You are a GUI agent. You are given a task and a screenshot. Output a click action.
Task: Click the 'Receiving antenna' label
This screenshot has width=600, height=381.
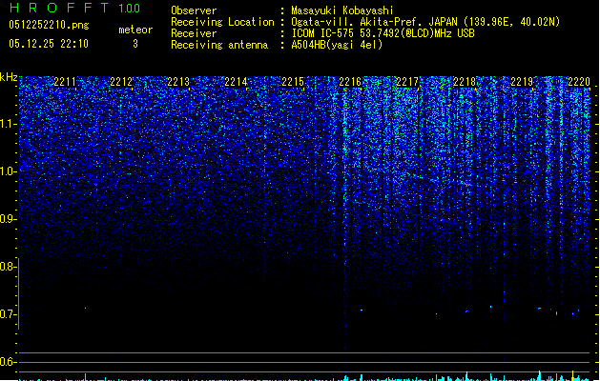(219, 45)
